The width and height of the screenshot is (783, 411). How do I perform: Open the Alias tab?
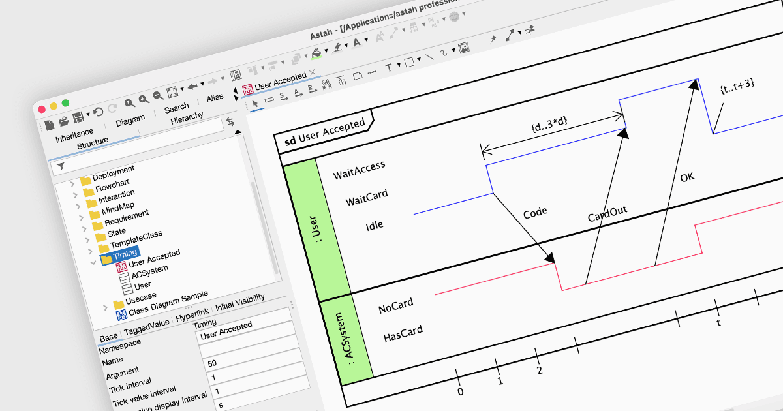point(215,97)
